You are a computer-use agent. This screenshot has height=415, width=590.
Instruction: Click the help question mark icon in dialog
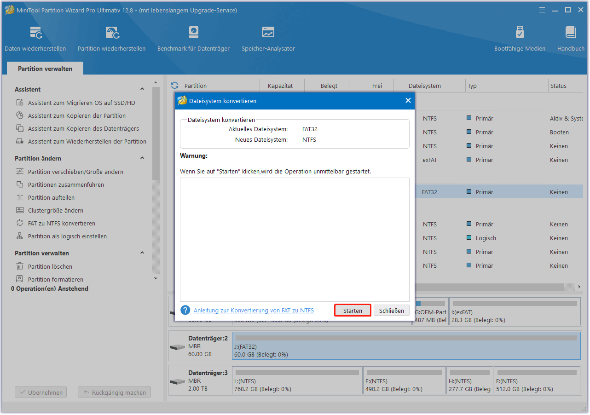[x=185, y=310]
